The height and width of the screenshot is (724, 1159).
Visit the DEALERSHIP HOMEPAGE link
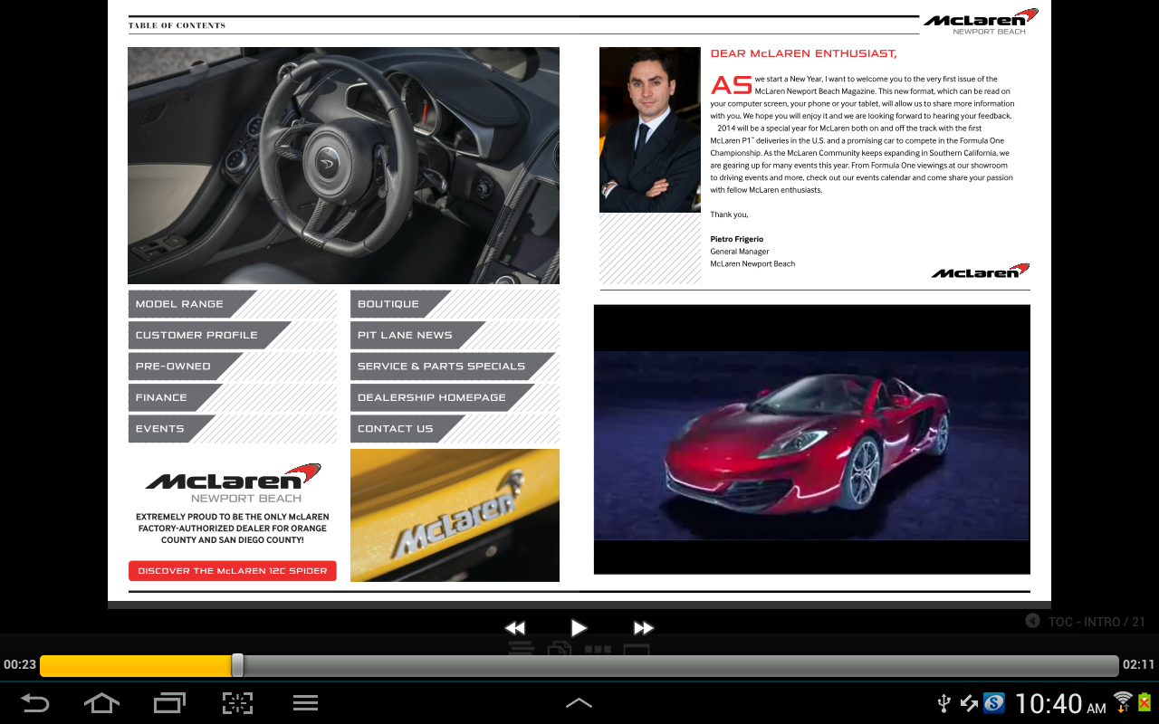443,397
